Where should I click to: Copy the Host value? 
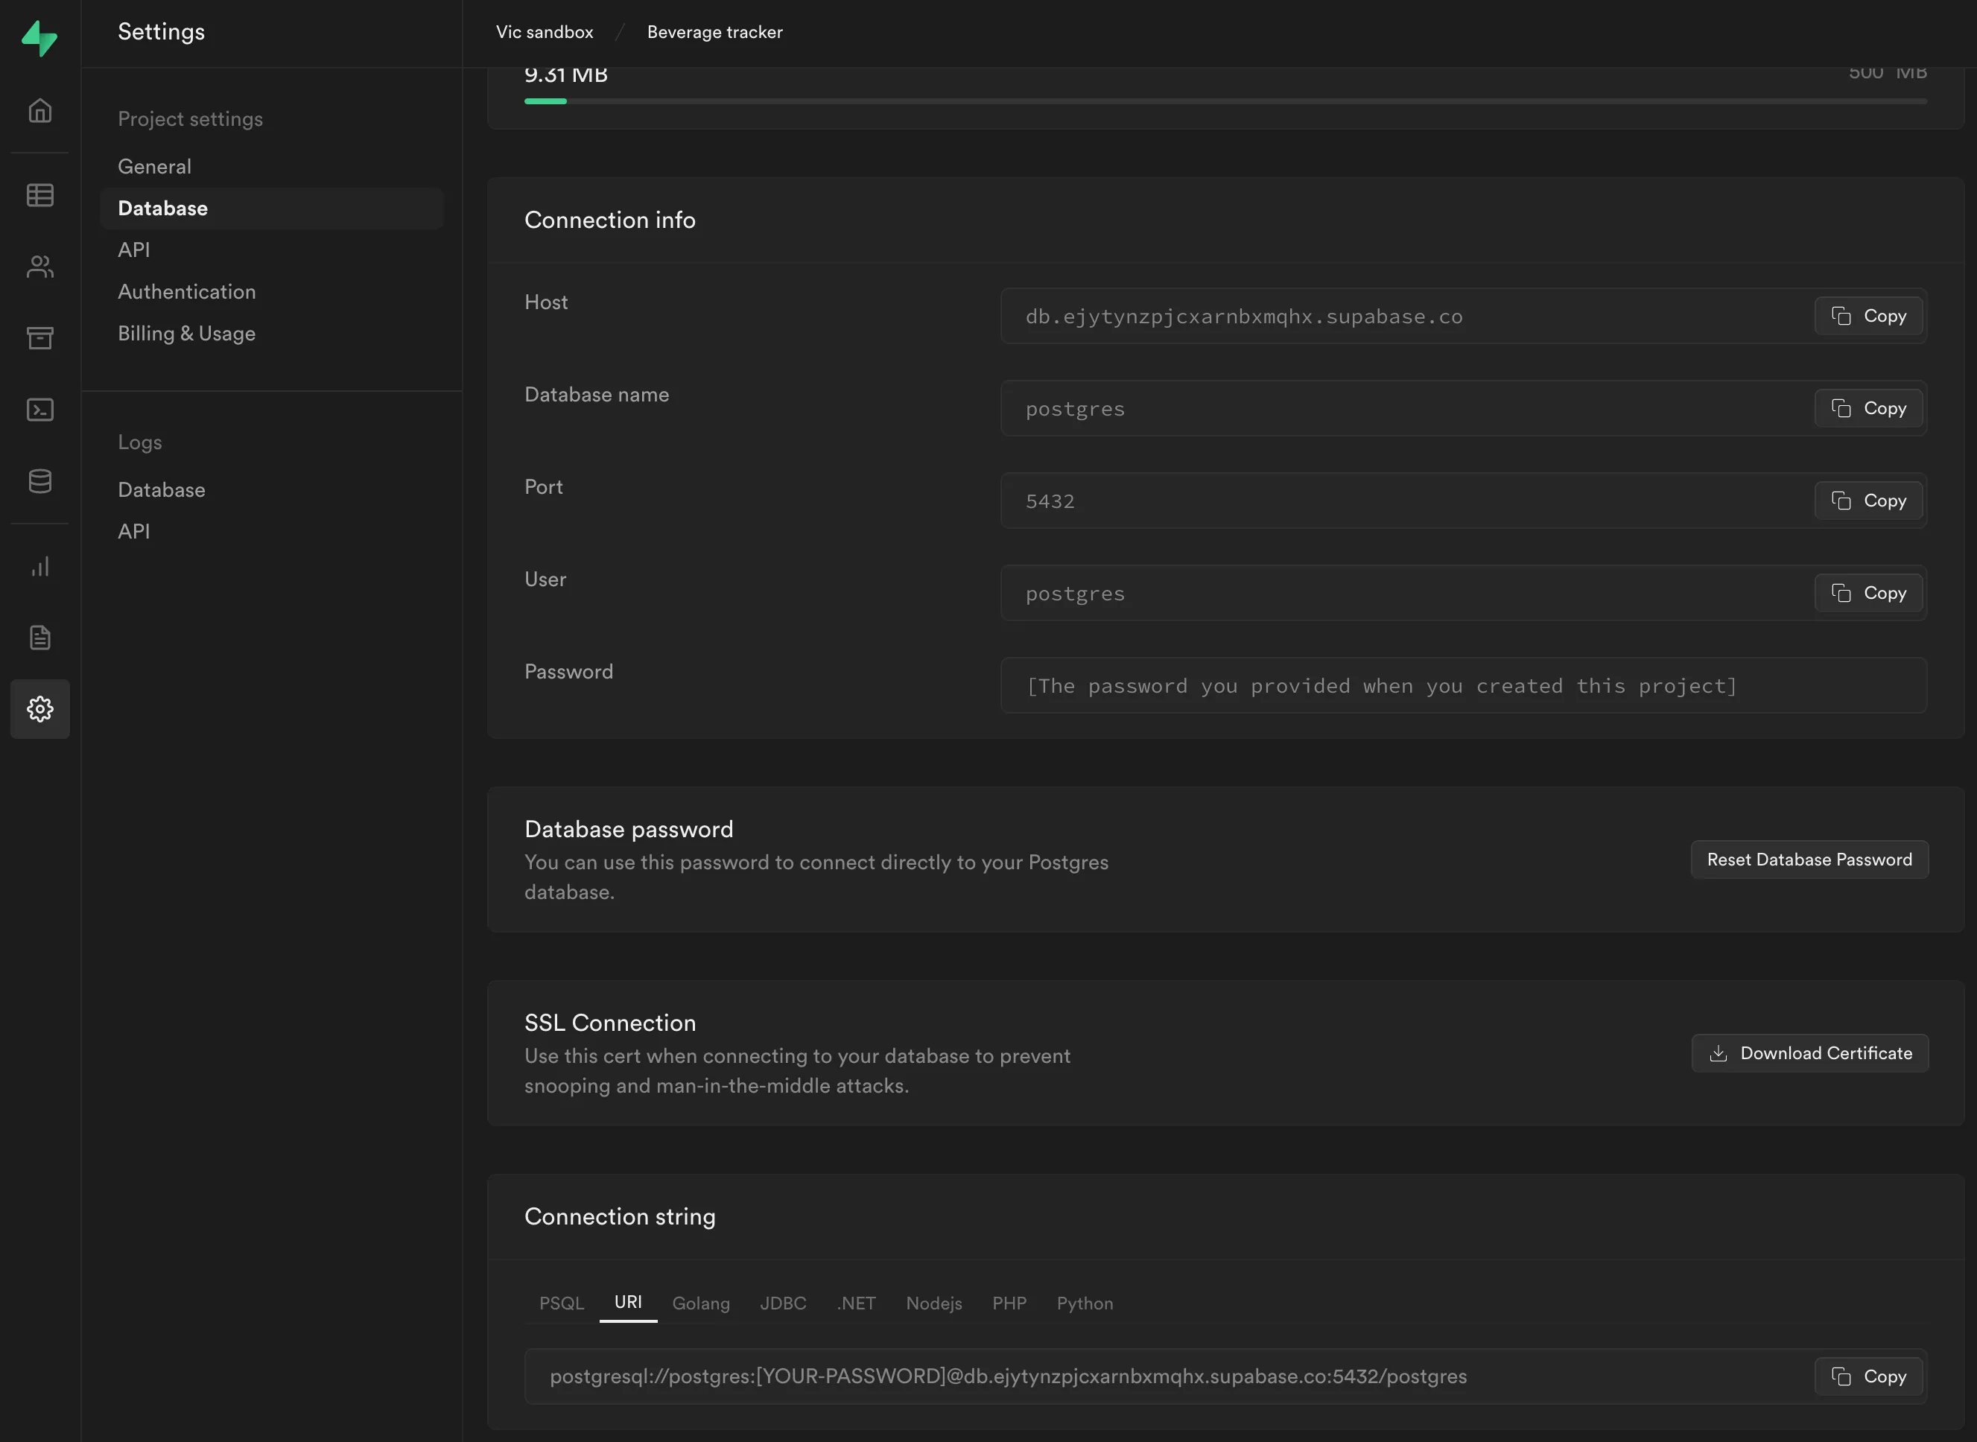click(1868, 316)
